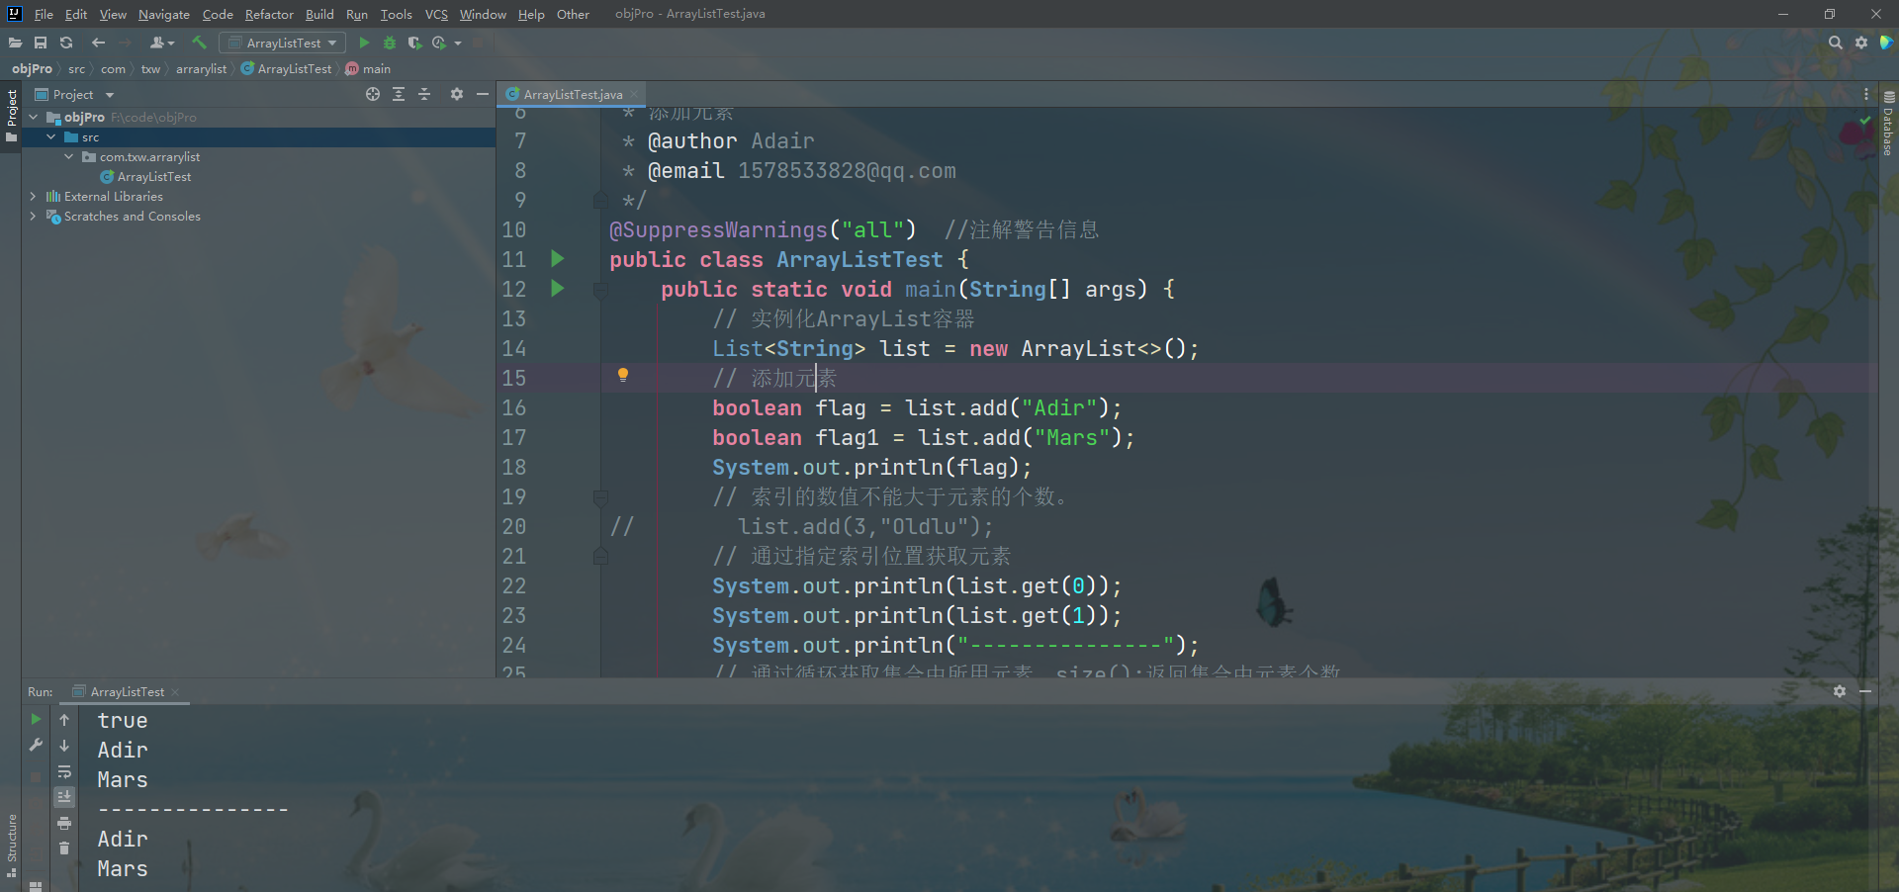Open the VCS menu
The height and width of the screenshot is (892, 1899).
click(x=436, y=14)
